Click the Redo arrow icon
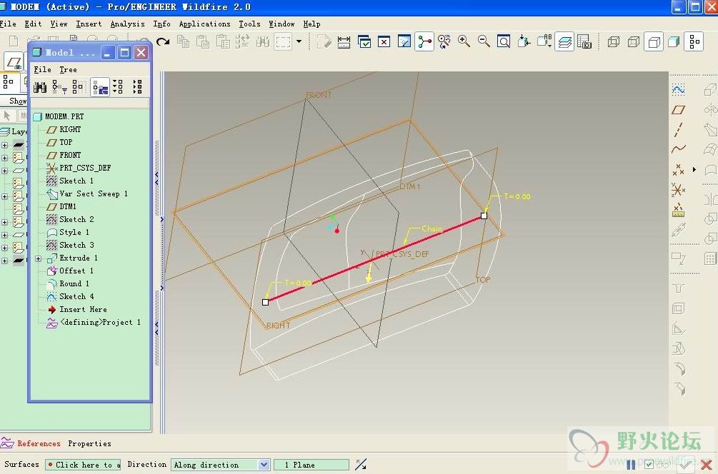Image resolution: width=718 pixels, height=474 pixels. [163, 42]
